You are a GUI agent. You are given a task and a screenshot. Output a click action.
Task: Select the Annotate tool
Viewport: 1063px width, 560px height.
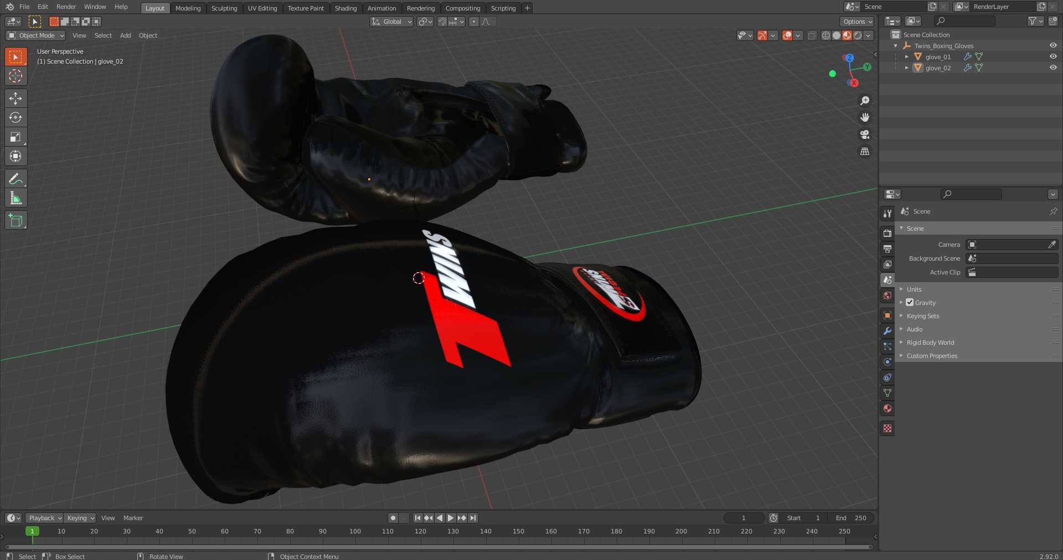pos(16,179)
